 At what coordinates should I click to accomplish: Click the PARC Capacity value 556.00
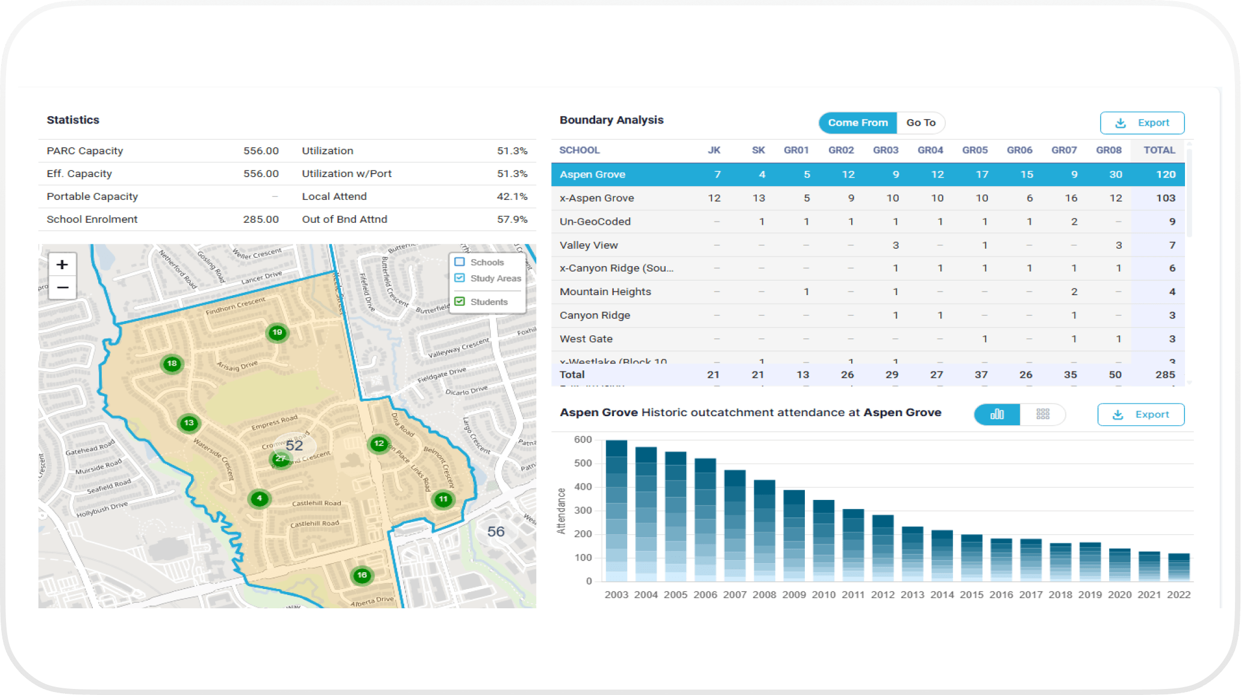click(261, 151)
